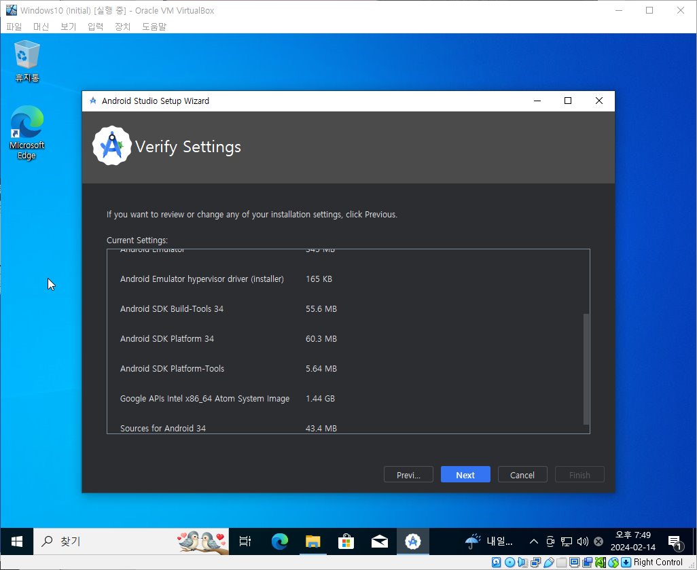Click the 165 KB size value
This screenshot has height=570, width=697.
pyautogui.click(x=319, y=279)
